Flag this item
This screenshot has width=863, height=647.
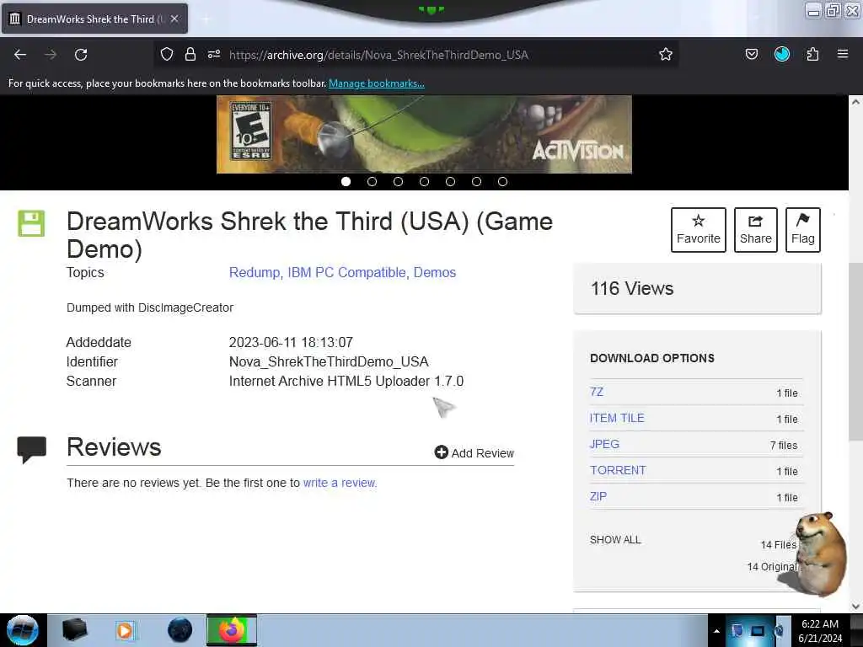click(803, 230)
